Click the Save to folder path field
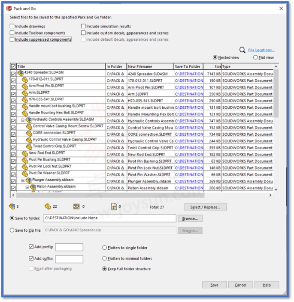The image size is (294, 302). (x=109, y=218)
